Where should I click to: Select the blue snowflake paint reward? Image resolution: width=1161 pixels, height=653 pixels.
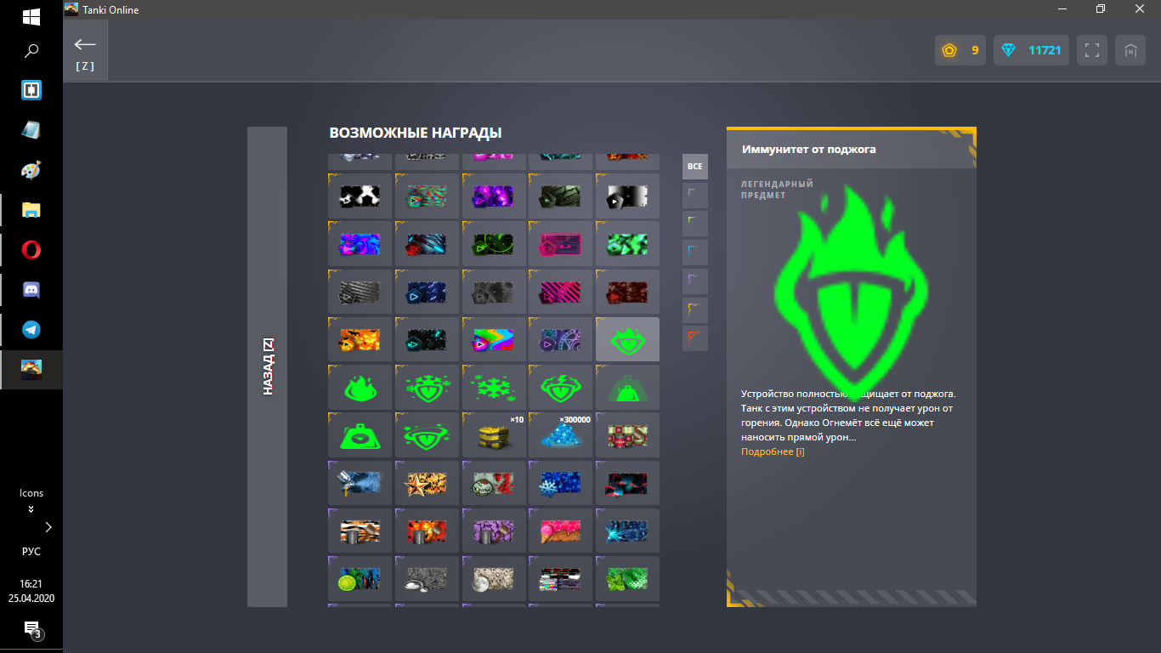click(560, 483)
